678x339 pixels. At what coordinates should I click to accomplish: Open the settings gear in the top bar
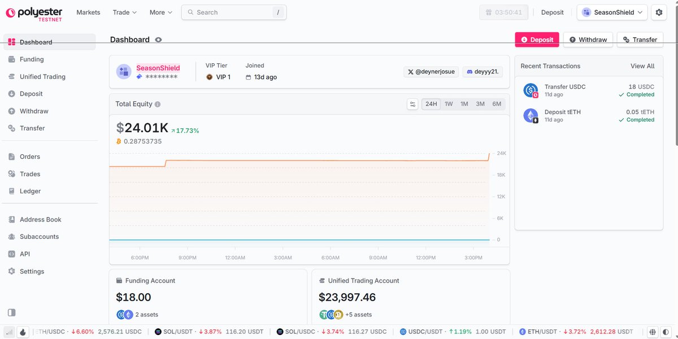(659, 12)
